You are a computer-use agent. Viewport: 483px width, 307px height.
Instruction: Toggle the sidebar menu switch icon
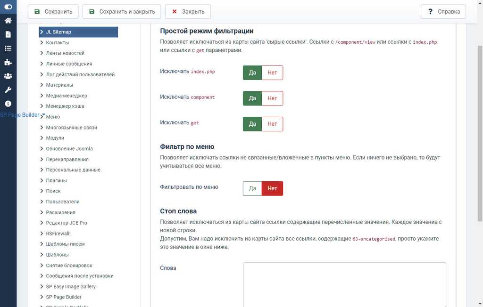point(8,7)
